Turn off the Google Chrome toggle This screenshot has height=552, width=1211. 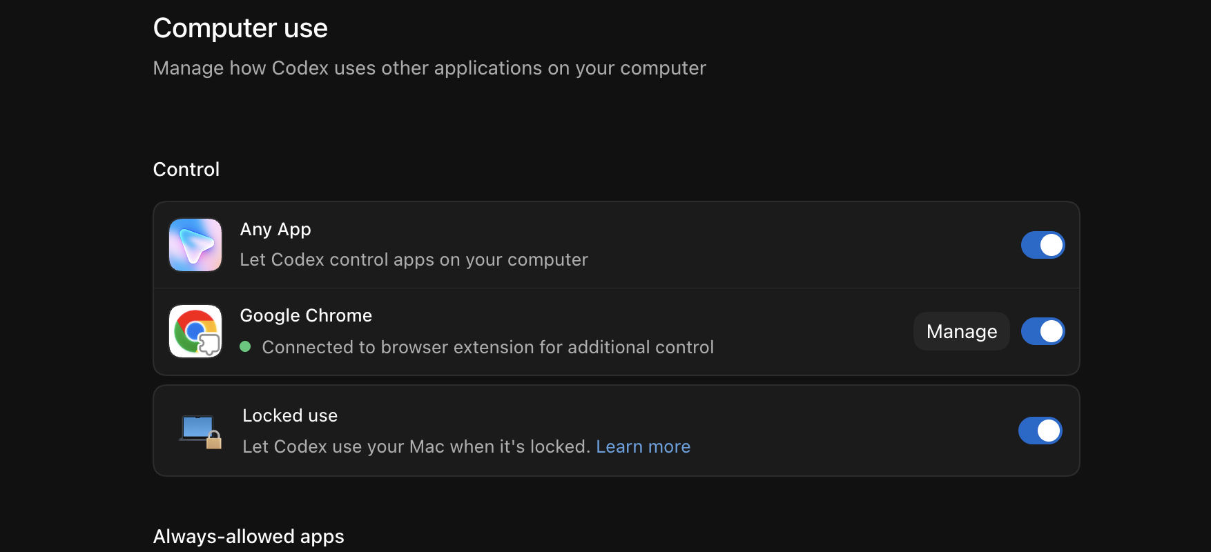point(1043,331)
